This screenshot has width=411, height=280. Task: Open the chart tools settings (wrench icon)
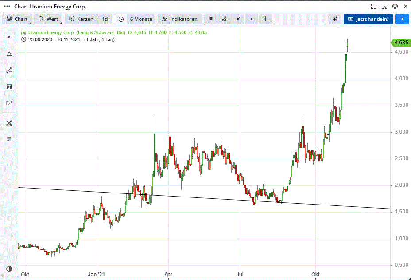[x=9, y=123]
